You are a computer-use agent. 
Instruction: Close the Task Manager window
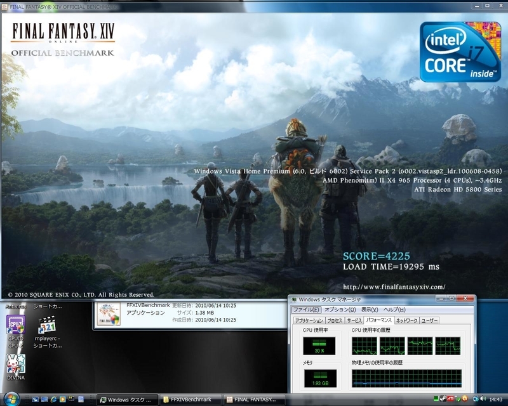coord(465,298)
